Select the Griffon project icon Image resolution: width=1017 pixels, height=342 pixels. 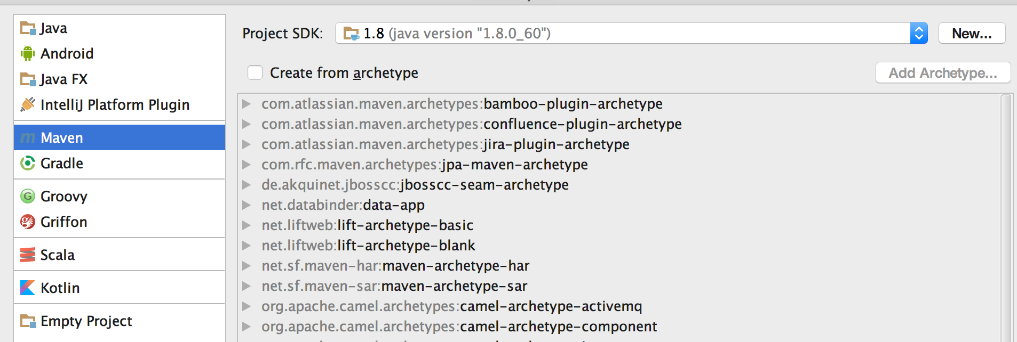pyautogui.click(x=28, y=222)
